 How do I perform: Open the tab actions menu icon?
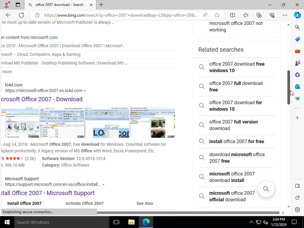pyautogui.click(x=18, y=5)
